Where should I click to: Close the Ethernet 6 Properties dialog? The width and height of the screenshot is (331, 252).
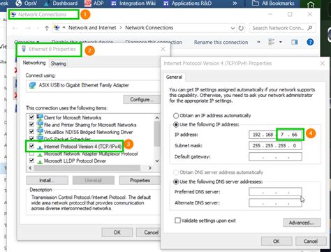click(163, 49)
